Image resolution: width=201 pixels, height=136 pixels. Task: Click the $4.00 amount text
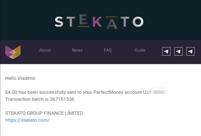click(11, 92)
